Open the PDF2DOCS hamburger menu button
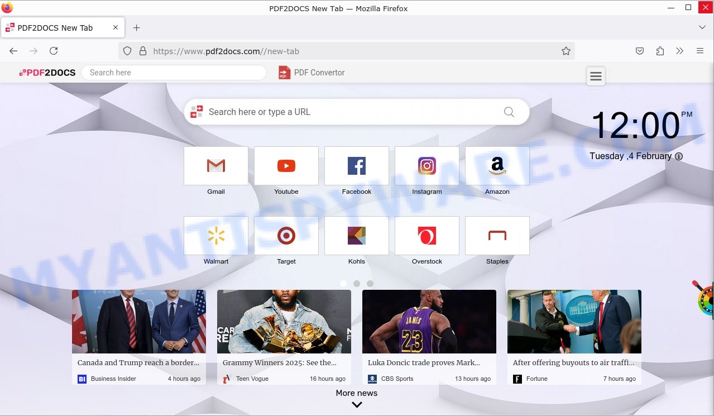The width and height of the screenshot is (714, 416). pos(596,76)
